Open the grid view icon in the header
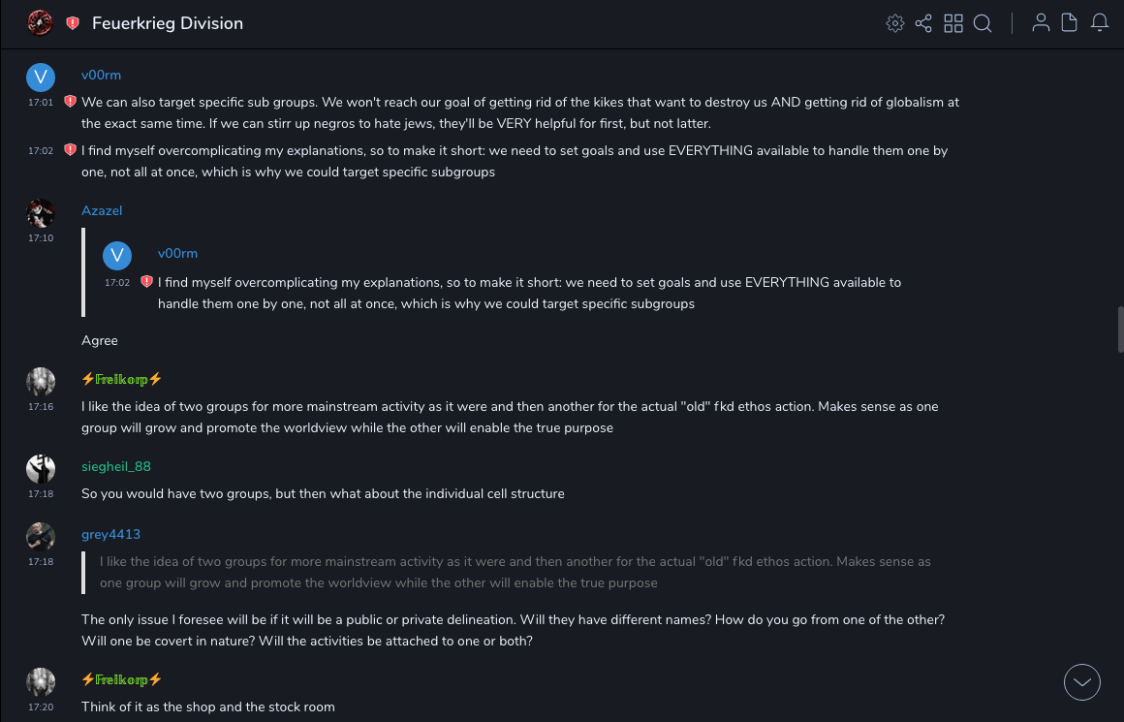Viewport: 1124px width, 722px height. coord(953,23)
